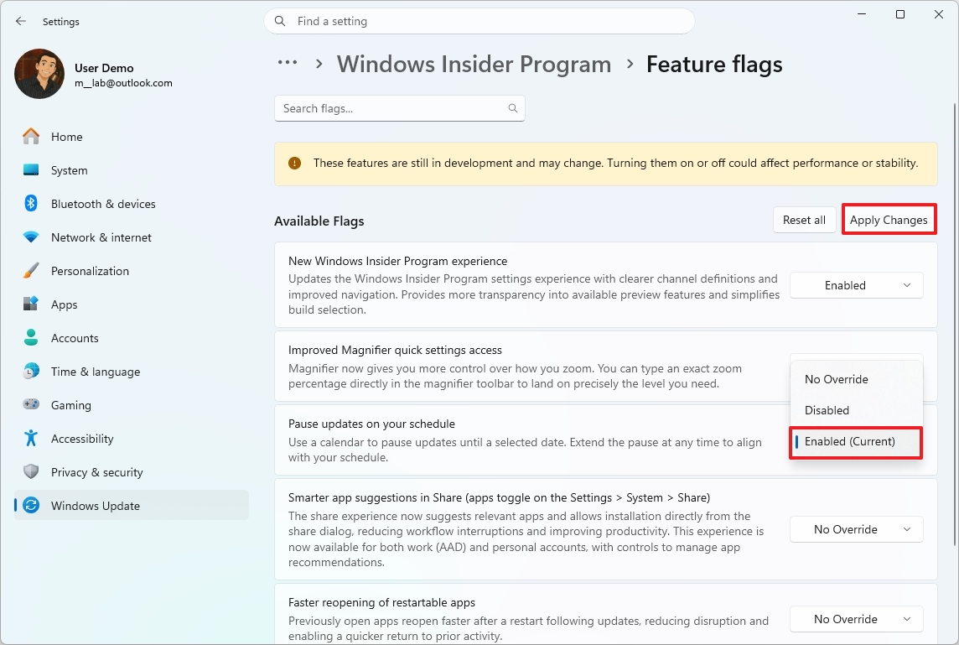Click the warning icon in yellow banner
Screen dimensions: 959x645
click(294, 164)
